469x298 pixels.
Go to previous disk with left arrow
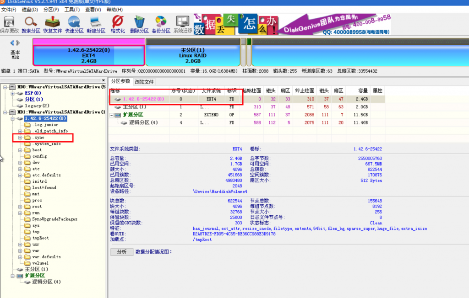12,43
